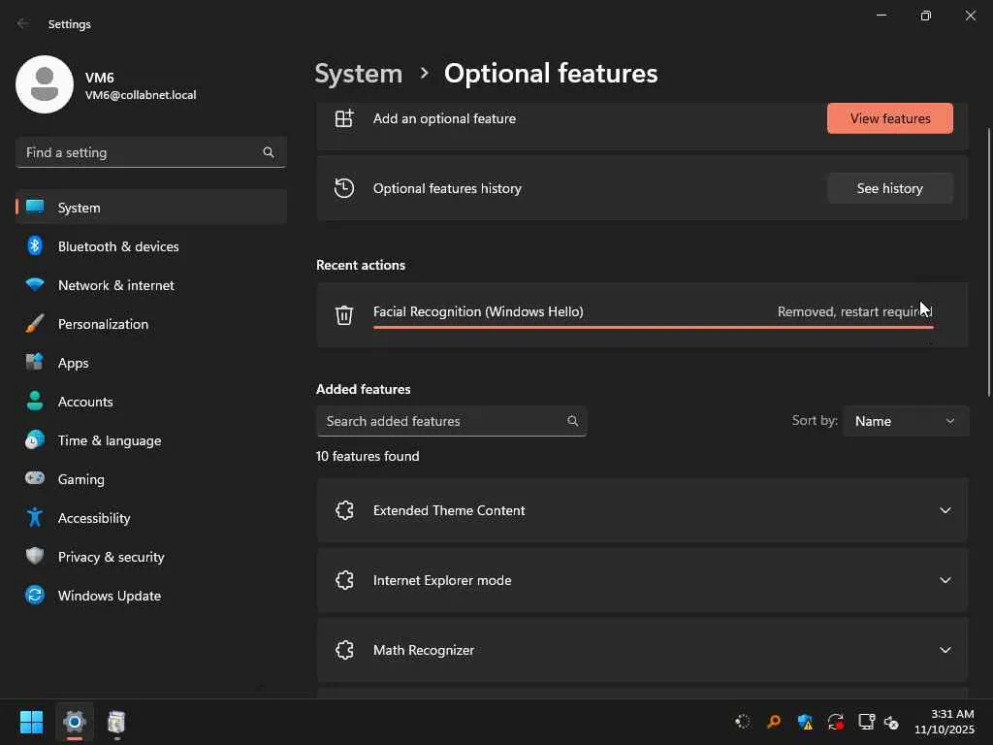The image size is (993, 745).
Task: Click System in the breadcrumb
Action: [x=359, y=74]
